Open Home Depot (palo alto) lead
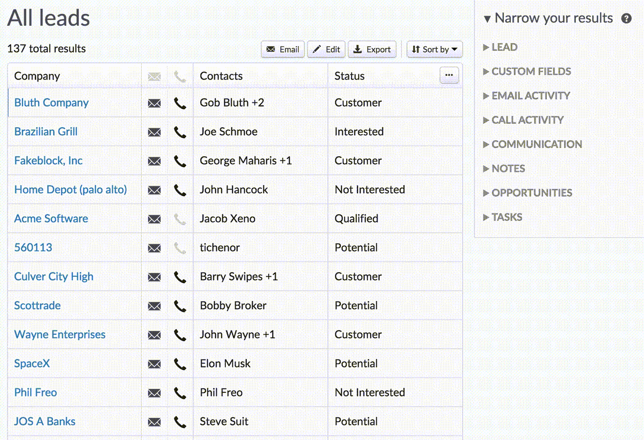 (x=70, y=189)
